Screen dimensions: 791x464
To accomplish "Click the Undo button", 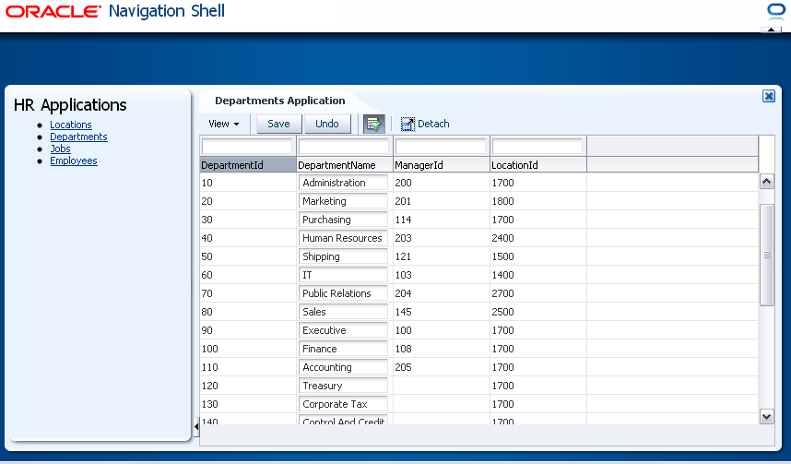I will pyautogui.click(x=327, y=125).
